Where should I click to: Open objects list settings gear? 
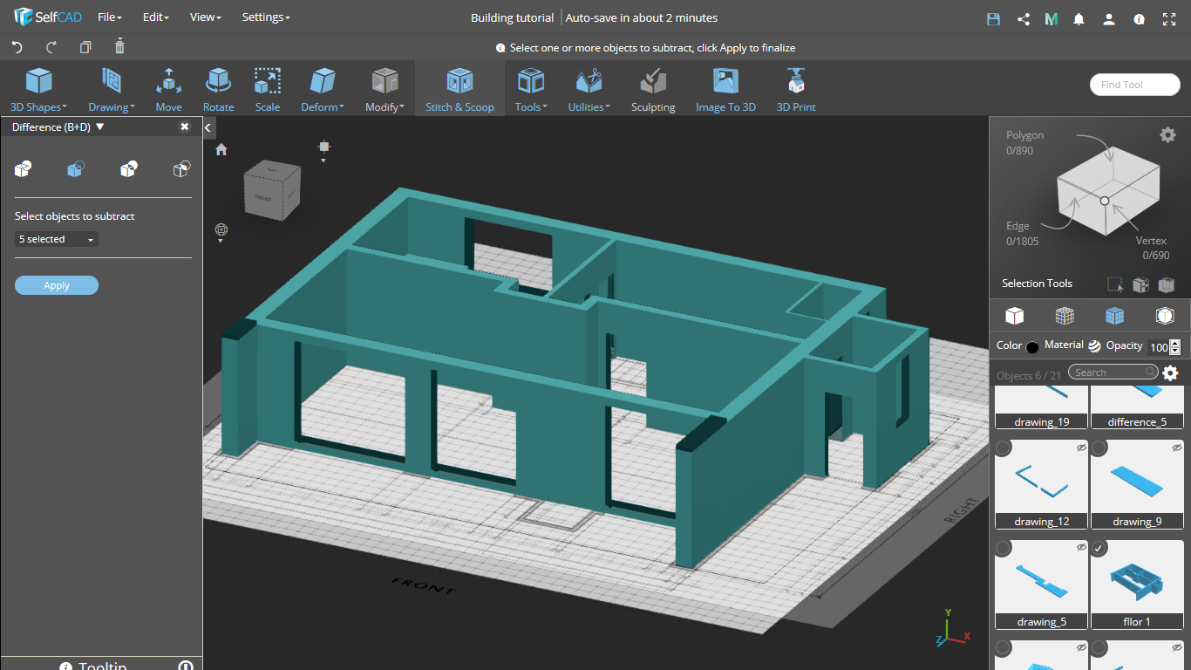tap(1170, 373)
